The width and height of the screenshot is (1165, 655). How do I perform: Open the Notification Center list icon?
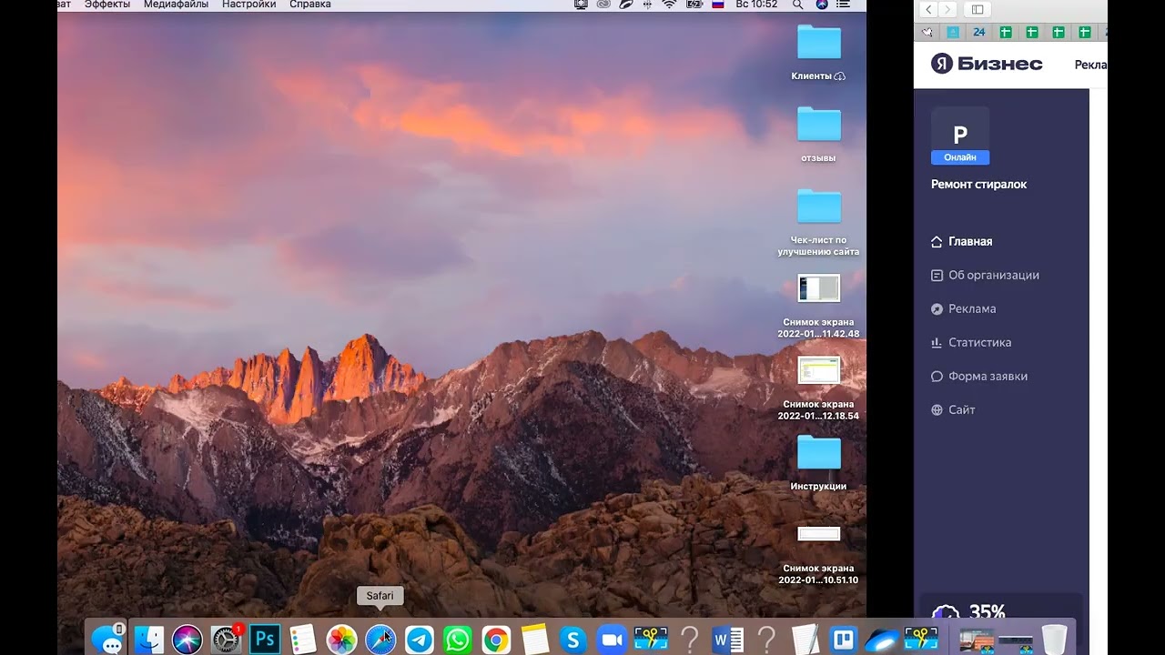(x=844, y=5)
